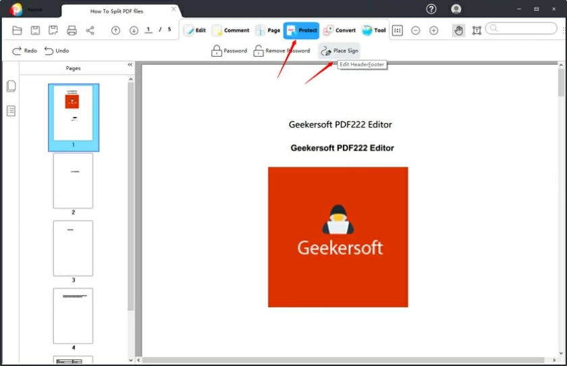Image resolution: width=567 pixels, height=366 pixels.
Task: Print the document using printer icon
Action: click(72, 30)
